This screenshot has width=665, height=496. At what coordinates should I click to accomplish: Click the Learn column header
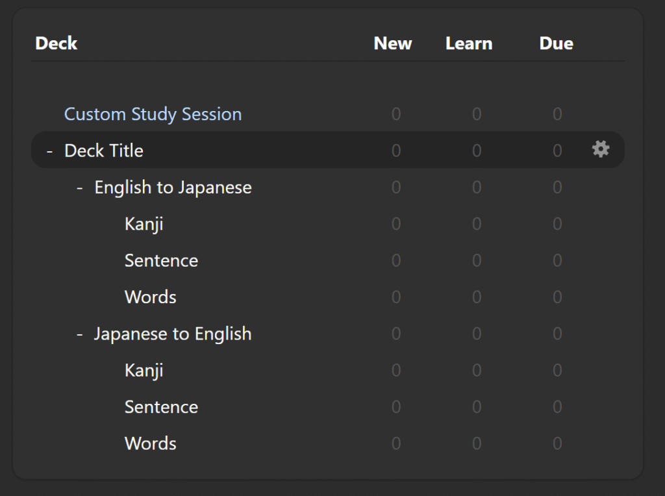click(x=469, y=43)
